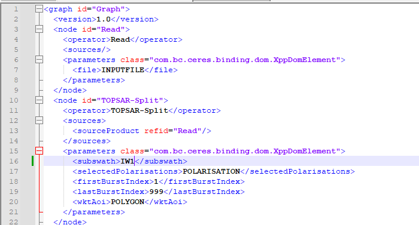This screenshot has width=419, height=225.
Task: Place cursor in INPUTFILE text
Action: tap(123, 70)
